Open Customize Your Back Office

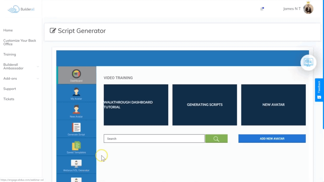[x=20, y=42]
